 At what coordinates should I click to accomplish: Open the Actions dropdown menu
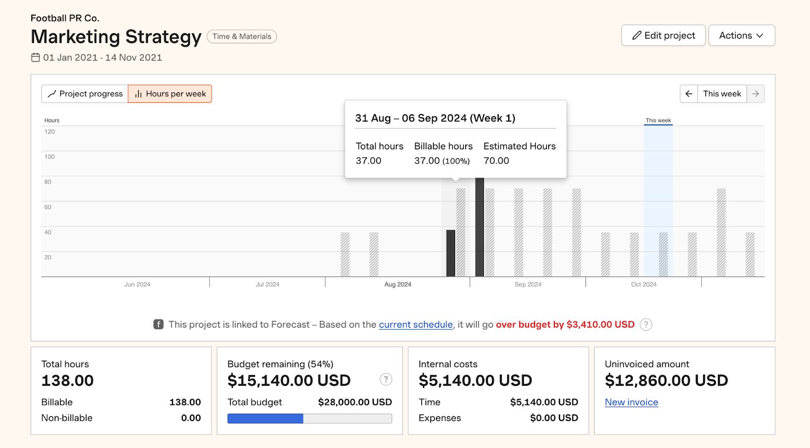pos(741,35)
